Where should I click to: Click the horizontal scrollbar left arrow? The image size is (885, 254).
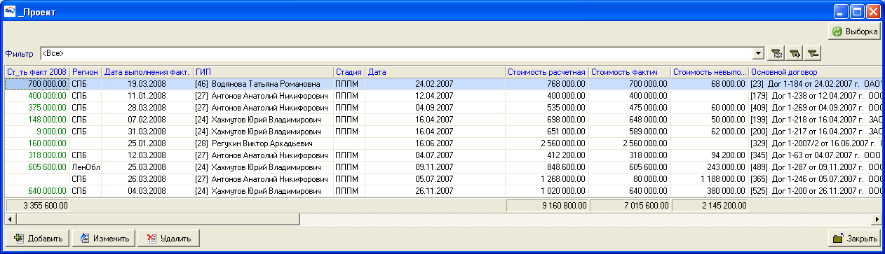10,218
